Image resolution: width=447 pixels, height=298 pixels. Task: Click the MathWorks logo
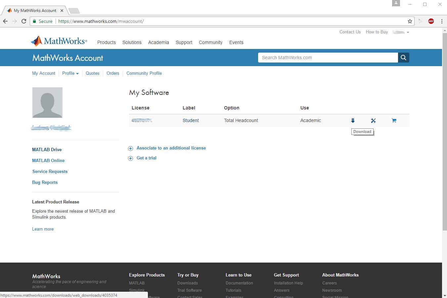point(59,41)
